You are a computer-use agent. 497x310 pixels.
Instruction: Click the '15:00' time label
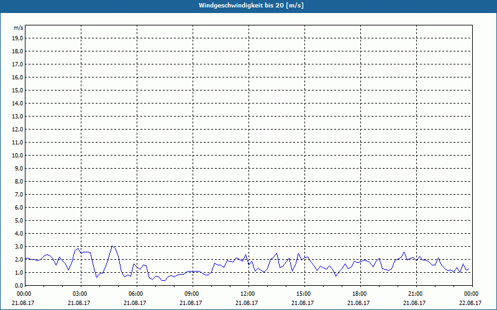click(x=304, y=294)
